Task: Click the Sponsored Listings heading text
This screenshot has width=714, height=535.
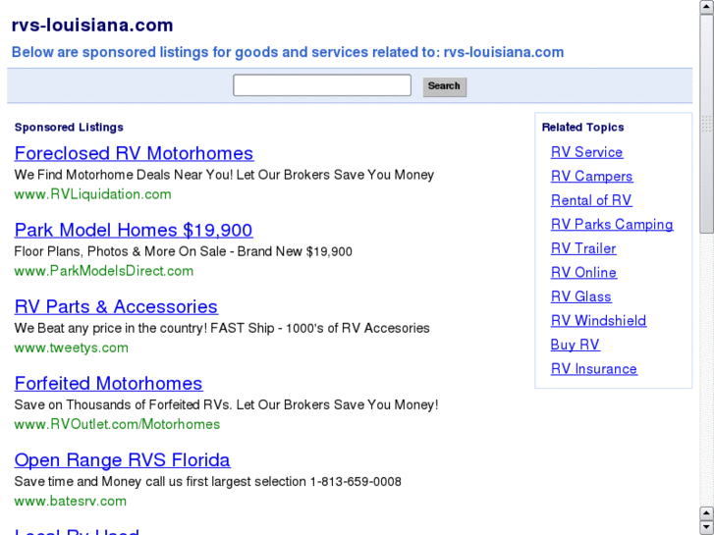Action: point(69,128)
